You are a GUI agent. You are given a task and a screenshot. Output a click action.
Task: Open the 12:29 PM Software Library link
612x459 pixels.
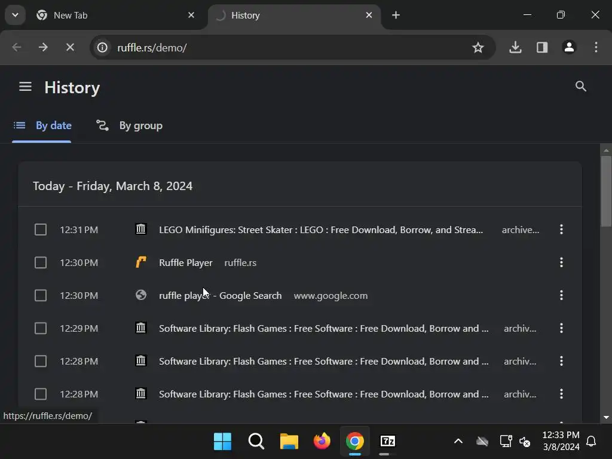point(323,328)
